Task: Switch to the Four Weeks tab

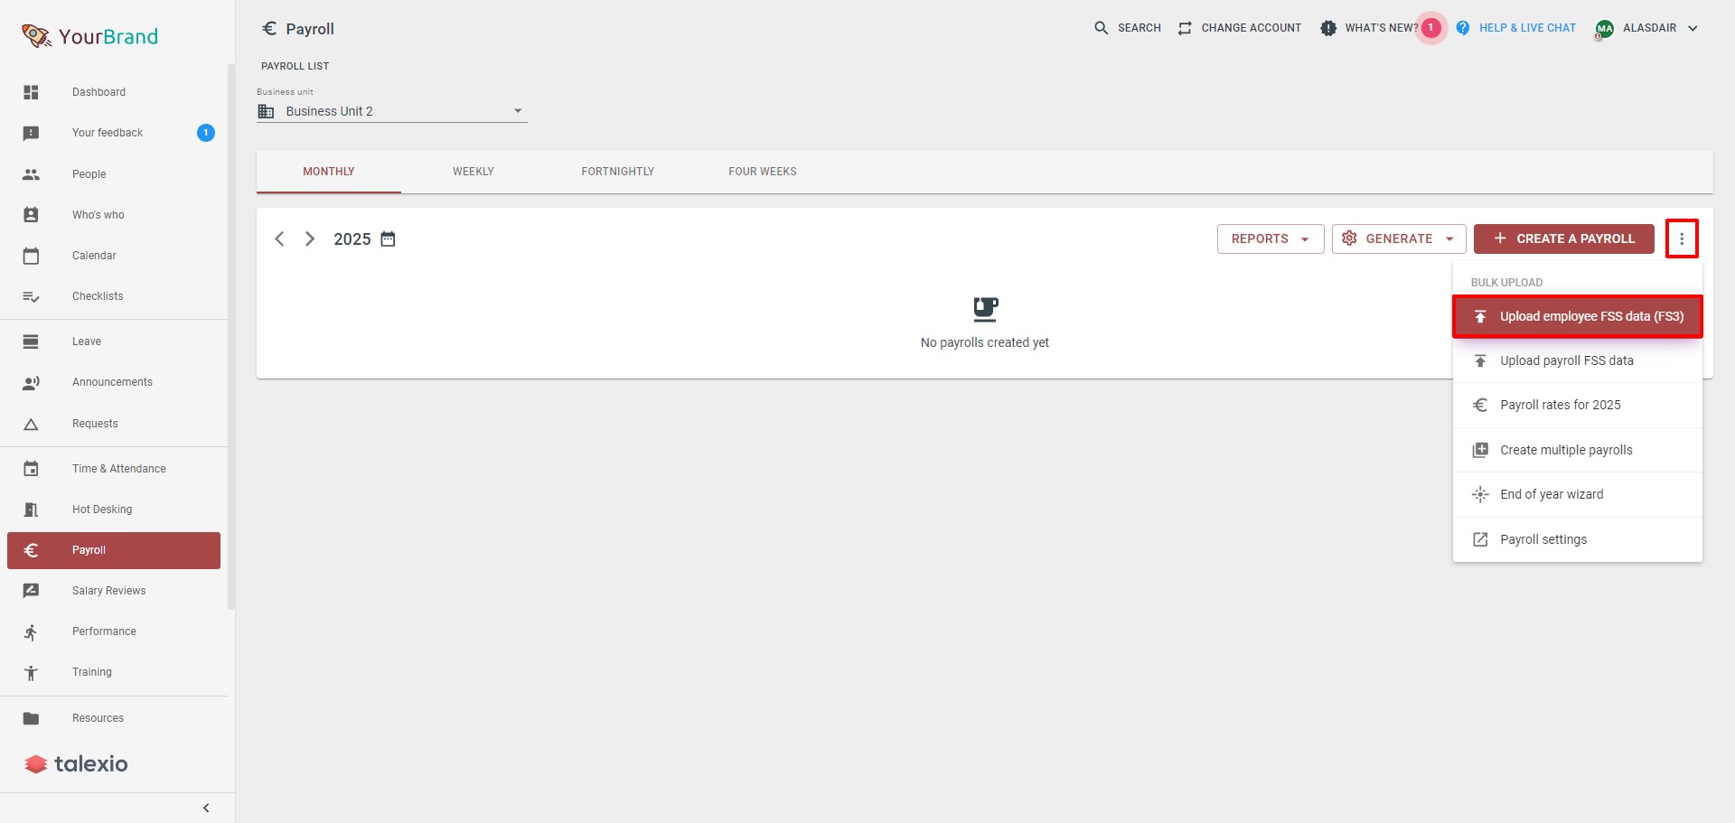Action: click(763, 172)
